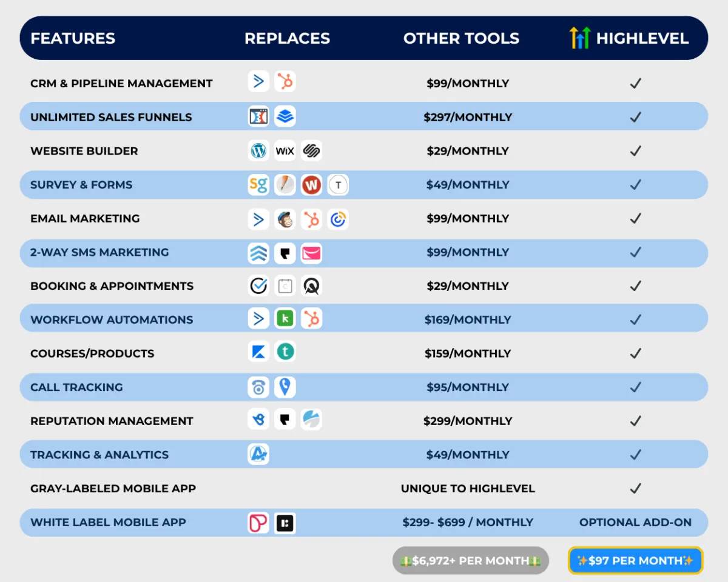This screenshot has width=728, height=582.
Task: Click the blue K icon in Courses/Products
Action: point(259,352)
